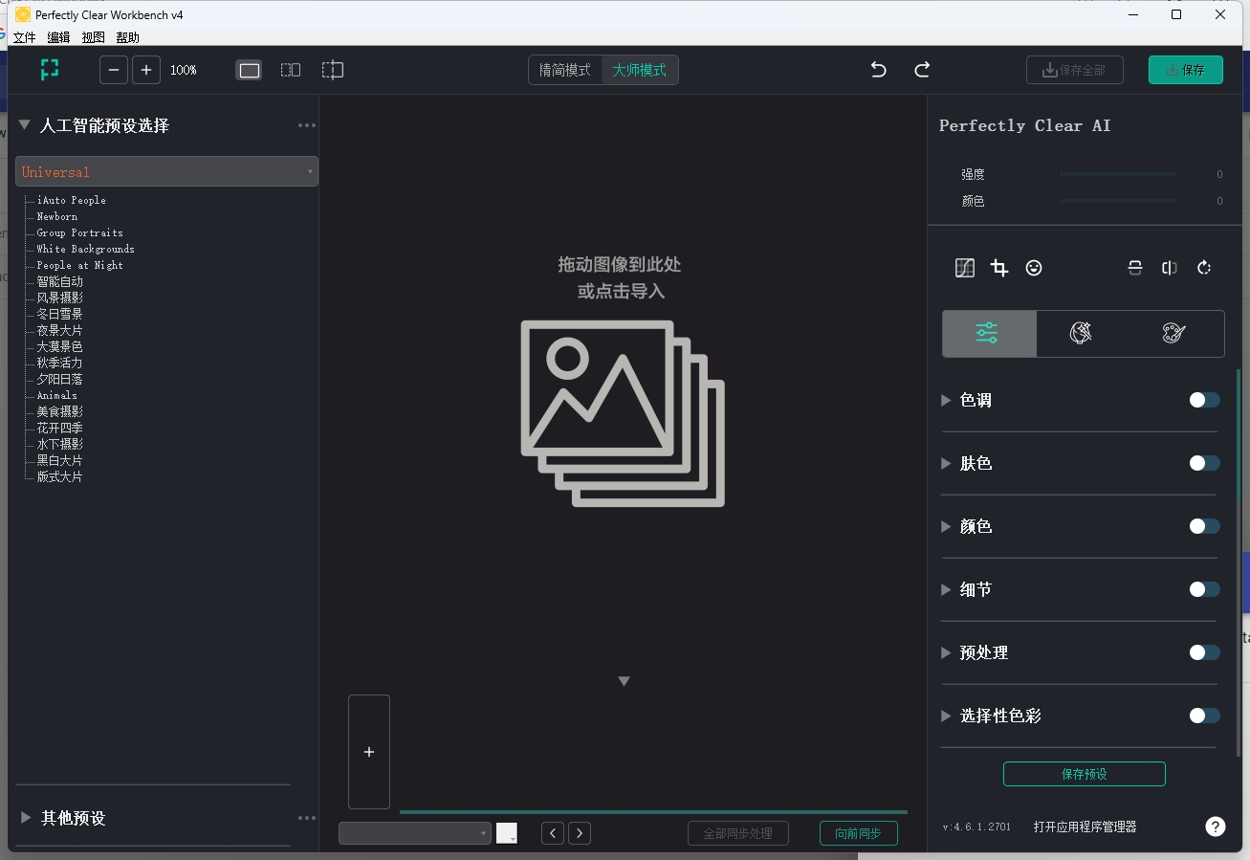1250x860 pixels.
Task: Go to next image arrow
Action: [580, 833]
